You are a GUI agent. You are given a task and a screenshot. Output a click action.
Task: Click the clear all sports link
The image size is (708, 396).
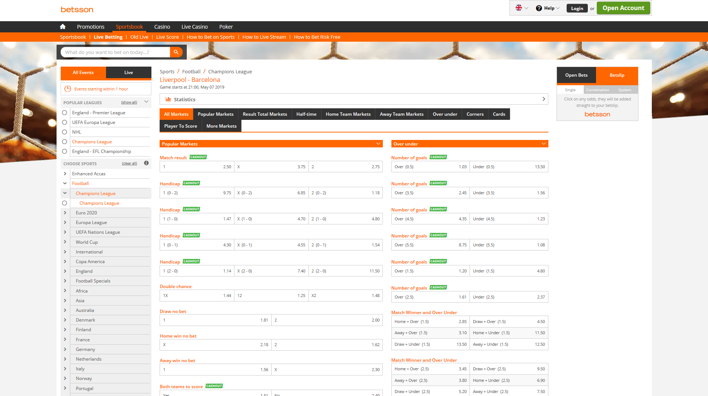[129, 163]
